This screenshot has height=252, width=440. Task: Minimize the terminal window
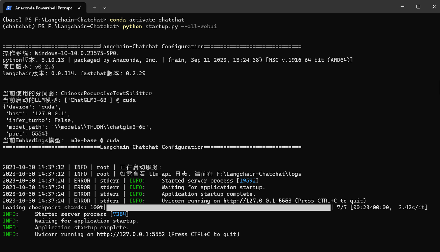point(402,7)
